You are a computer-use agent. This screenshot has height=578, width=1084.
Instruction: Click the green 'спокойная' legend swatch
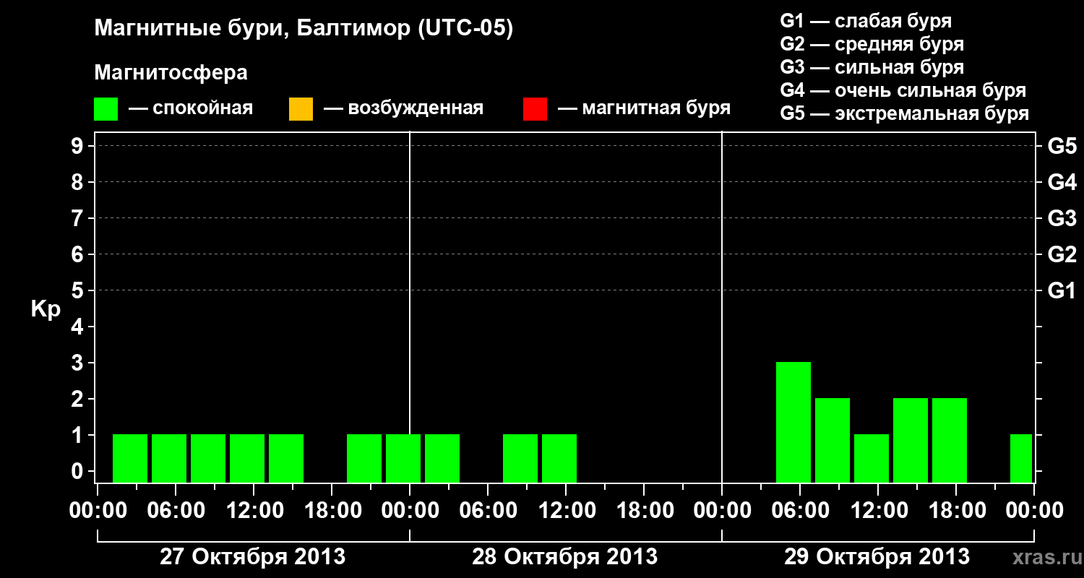(x=106, y=109)
